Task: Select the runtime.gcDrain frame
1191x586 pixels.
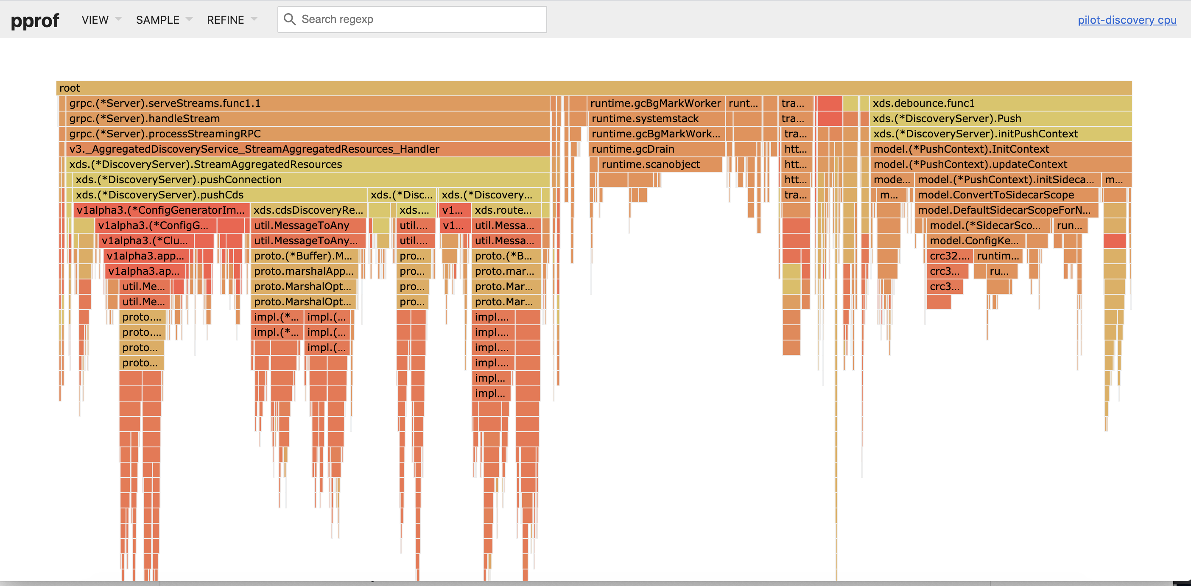Action: (x=657, y=149)
